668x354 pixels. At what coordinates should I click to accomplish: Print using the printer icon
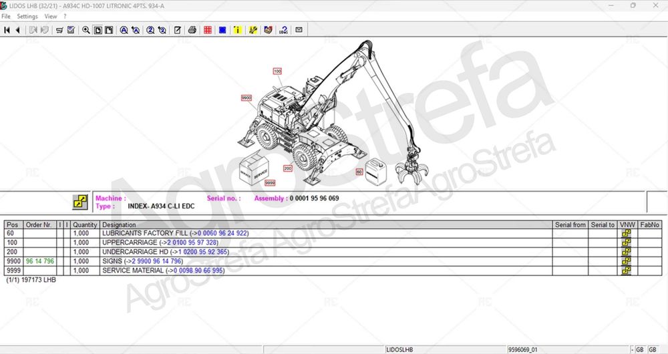coord(192,30)
